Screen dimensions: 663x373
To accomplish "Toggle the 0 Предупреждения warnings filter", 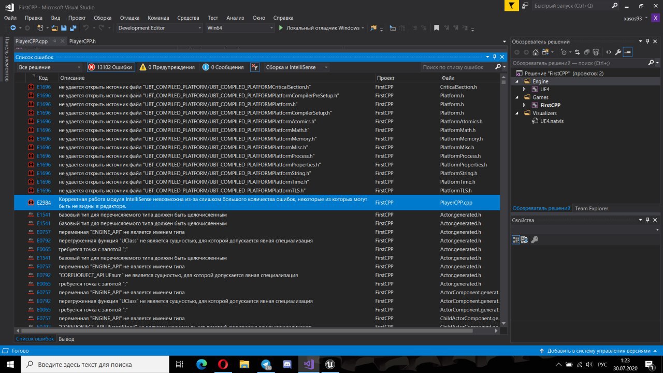I will (x=167, y=67).
